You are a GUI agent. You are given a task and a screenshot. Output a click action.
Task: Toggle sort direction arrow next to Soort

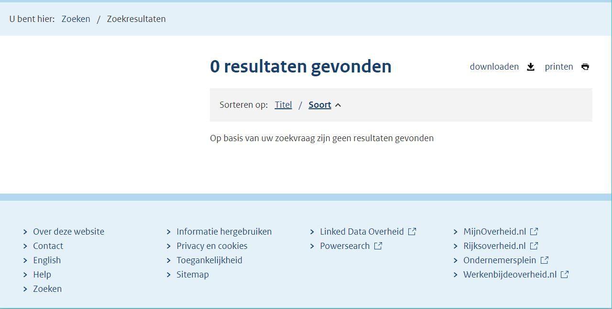pyautogui.click(x=338, y=105)
